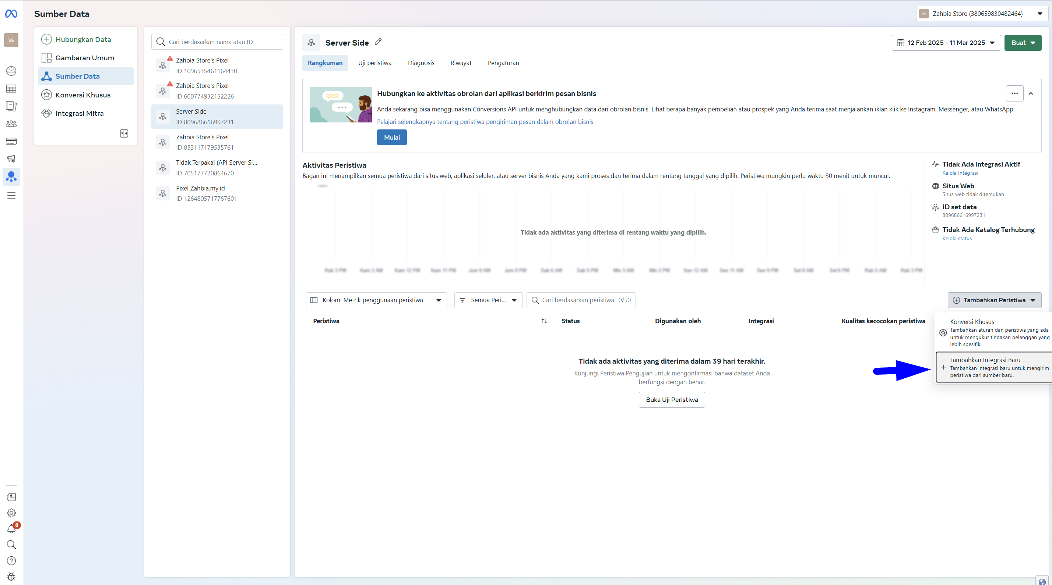Viewport: 1052px width, 585px height.
Task: Select Zahbia Store's Pixel ID 600774932152226
Action: [217, 91]
